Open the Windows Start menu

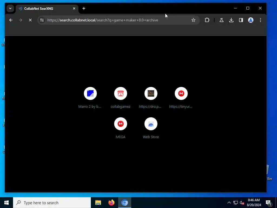[6, 203]
